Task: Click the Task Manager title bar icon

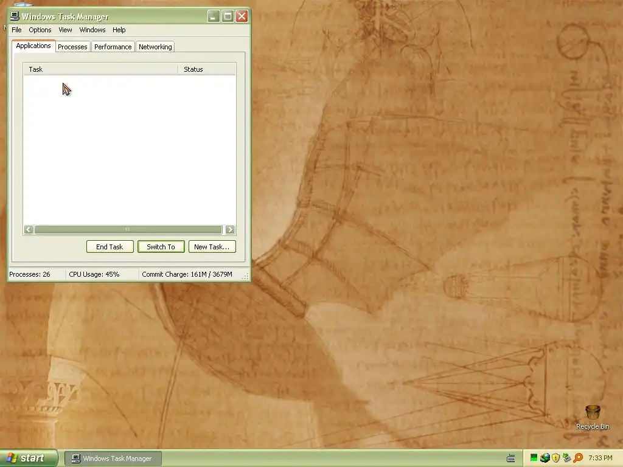Action: point(15,16)
